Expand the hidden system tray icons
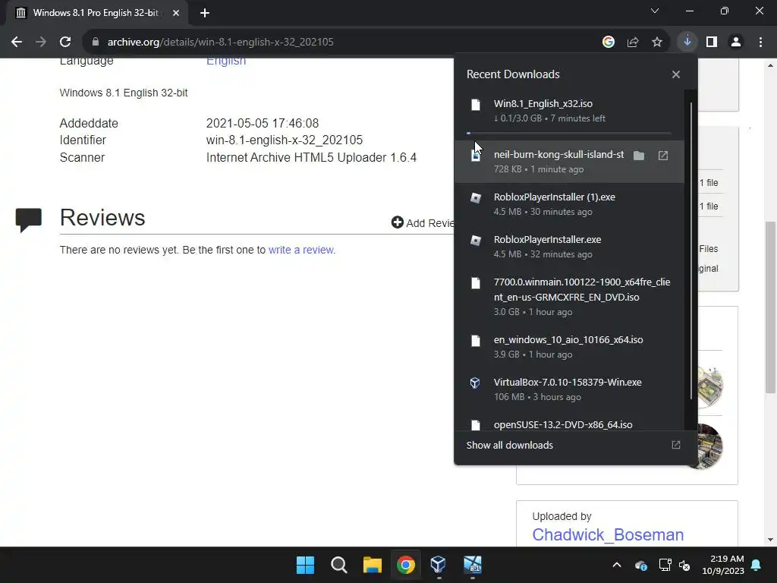This screenshot has width=777, height=583. coord(616,565)
